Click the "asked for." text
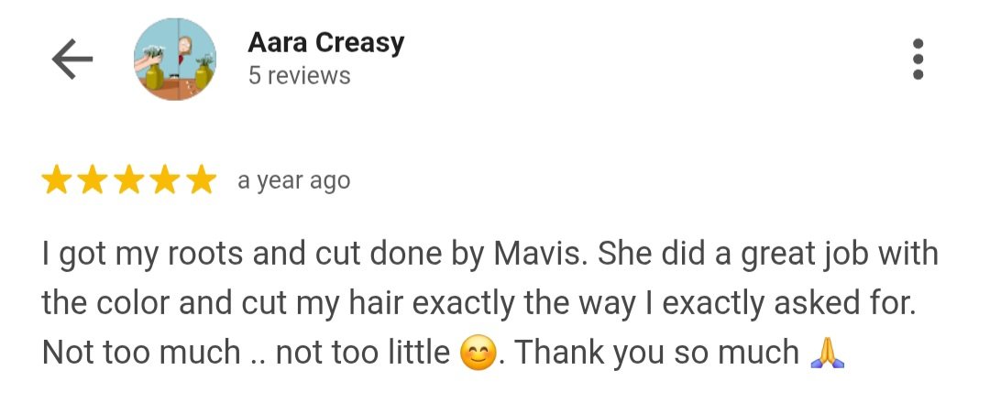The width and height of the screenshot is (990, 414). point(844,303)
